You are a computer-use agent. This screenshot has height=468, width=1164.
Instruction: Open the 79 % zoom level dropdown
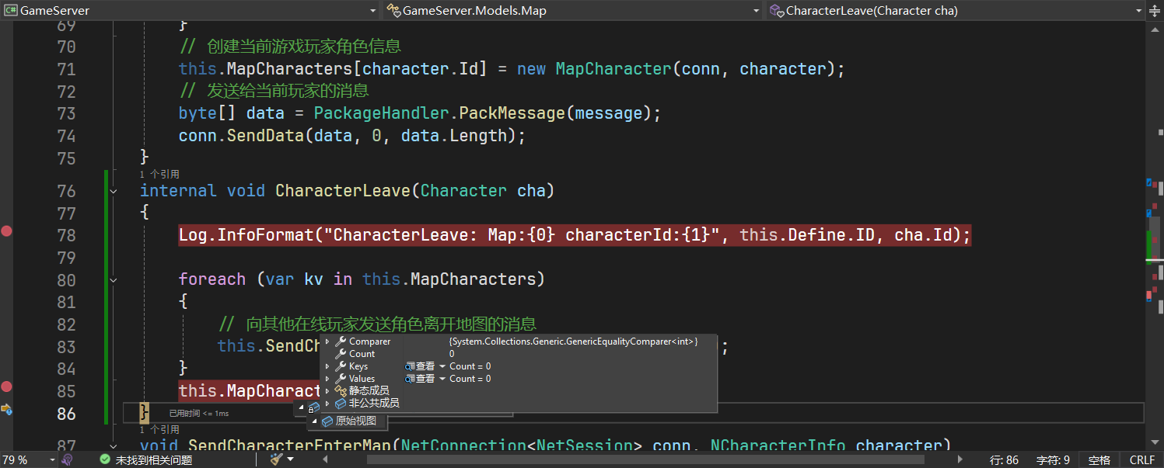click(51, 460)
